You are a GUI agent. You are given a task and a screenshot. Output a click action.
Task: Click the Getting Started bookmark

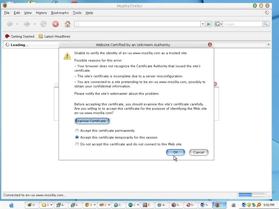tap(20, 36)
